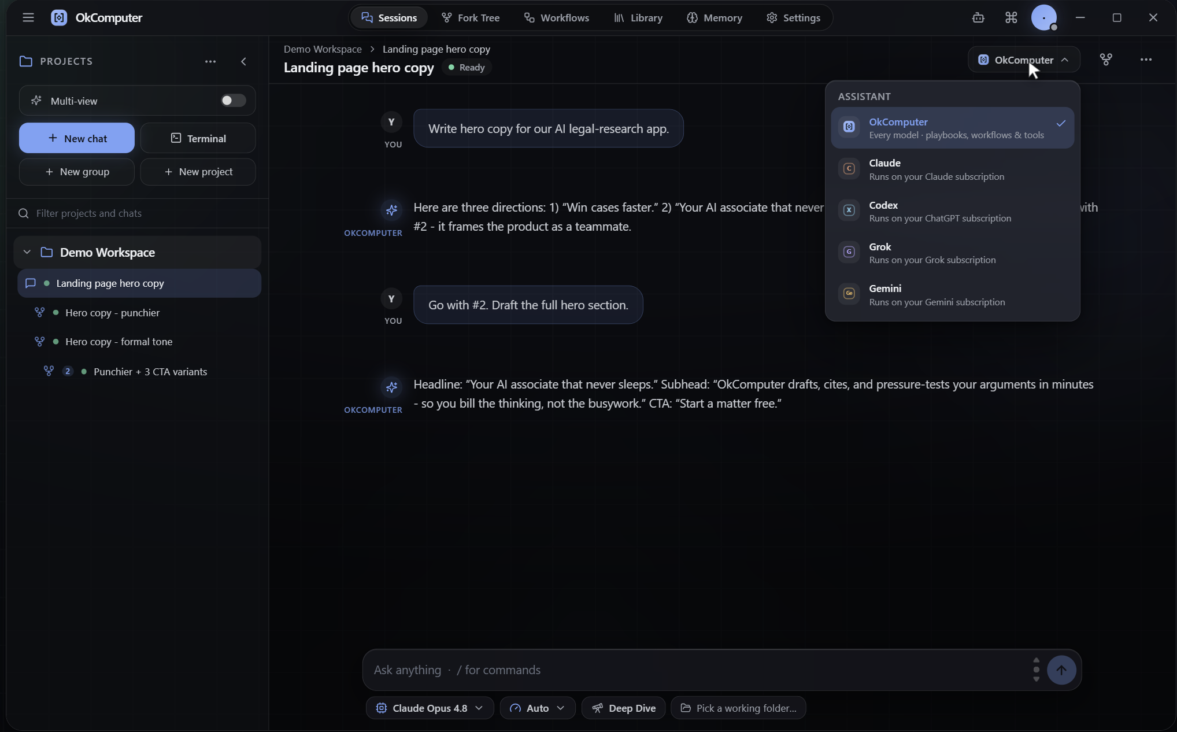Create a New project
1177x732 pixels.
pos(198,172)
